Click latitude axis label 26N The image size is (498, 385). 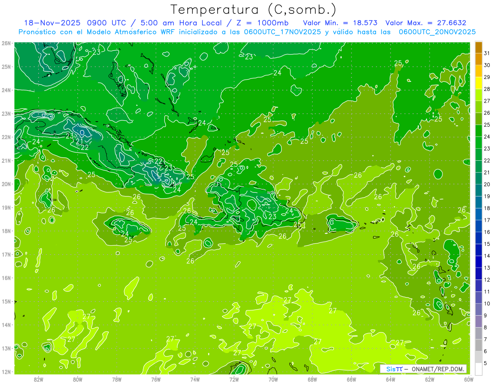click(6, 43)
